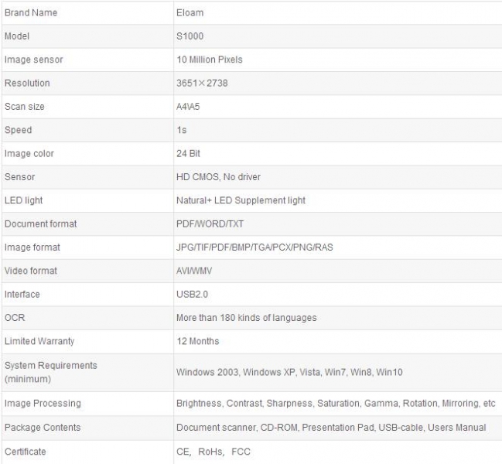Select the LED light row label
Screen dimensions: 502x464
[x=24, y=200]
